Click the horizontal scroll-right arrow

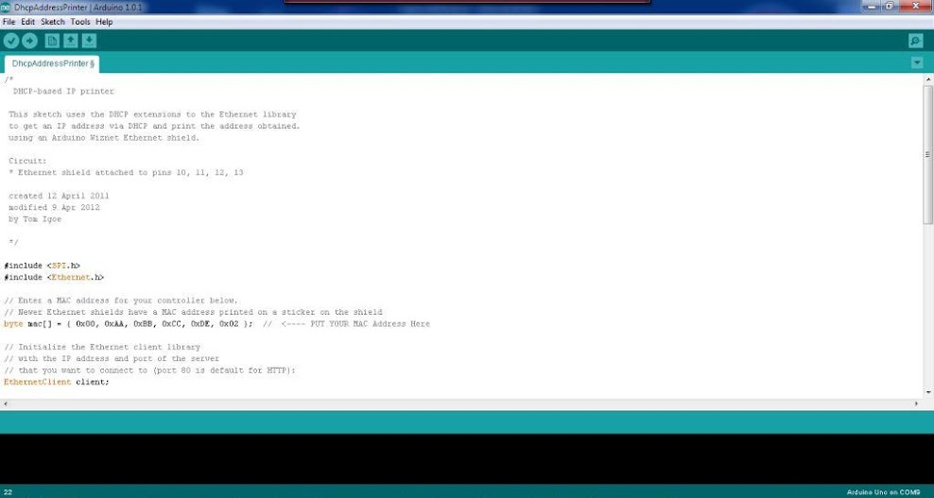917,404
